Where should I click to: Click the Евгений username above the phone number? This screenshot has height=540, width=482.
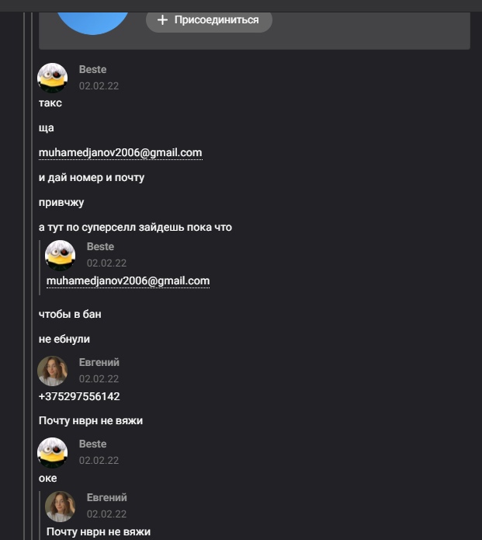point(99,363)
